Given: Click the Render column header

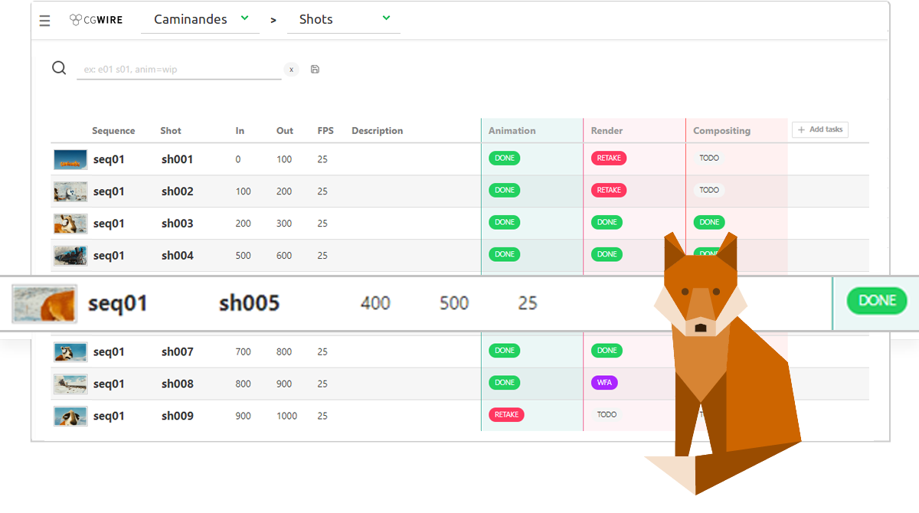Looking at the screenshot, I should click(607, 131).
